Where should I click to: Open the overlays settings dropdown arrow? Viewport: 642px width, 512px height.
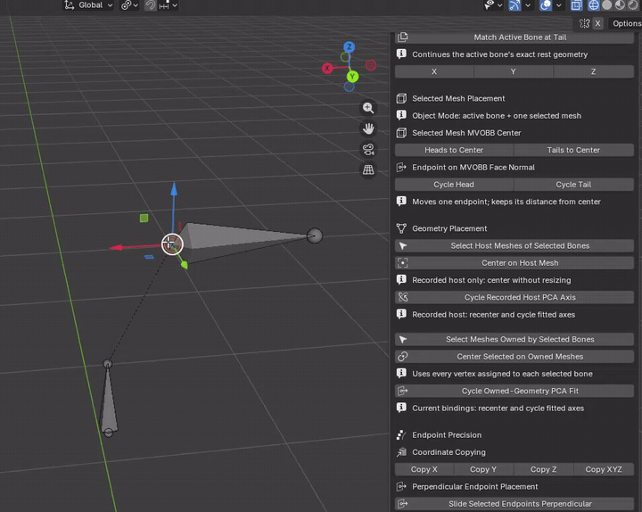558,5
